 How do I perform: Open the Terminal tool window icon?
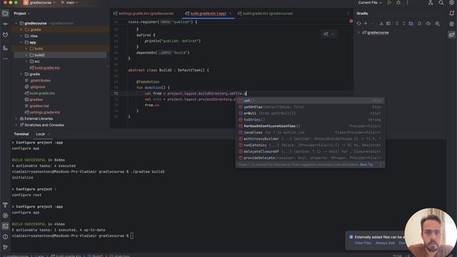click(x=5, y=226)
